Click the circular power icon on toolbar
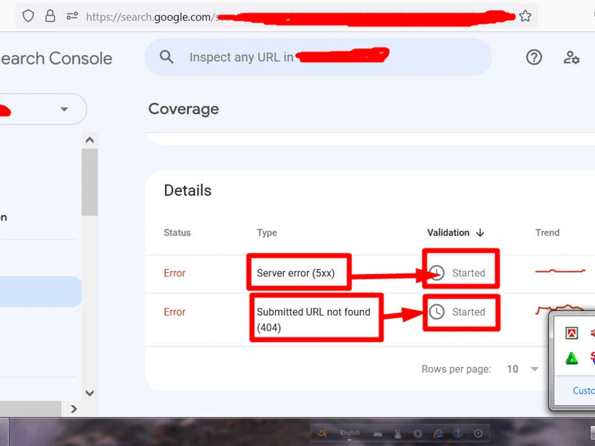 [478, 433]
